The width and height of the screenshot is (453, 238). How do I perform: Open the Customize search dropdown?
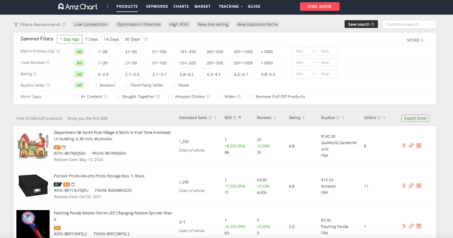click(409, 24)
